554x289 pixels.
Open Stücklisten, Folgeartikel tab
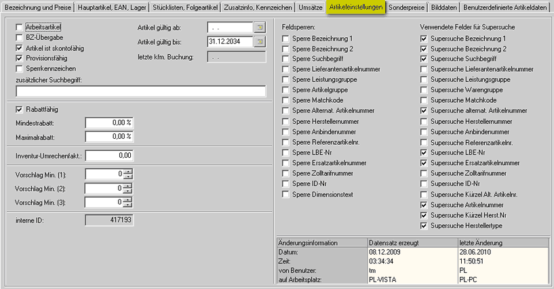185,7
